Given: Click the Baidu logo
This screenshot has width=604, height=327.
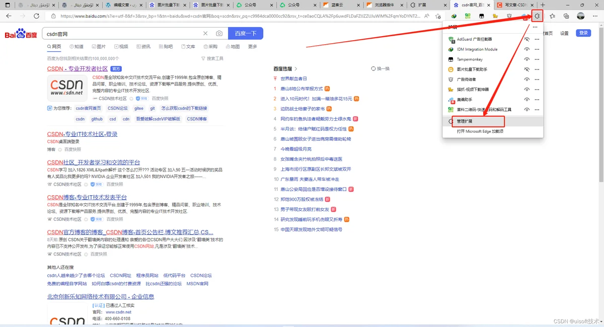Looking at the screenshot, I should click(x=21, y=34).
